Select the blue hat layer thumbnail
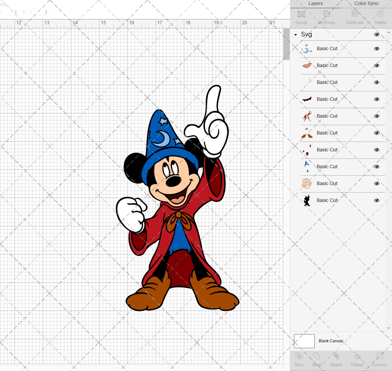Viewport: 392px width, 371px height. [307, 167]
